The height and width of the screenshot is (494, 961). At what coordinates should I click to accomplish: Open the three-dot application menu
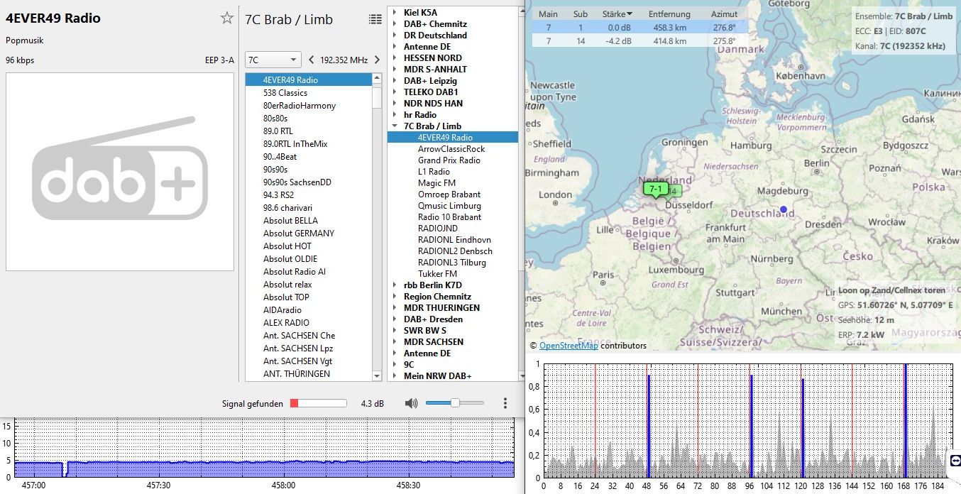[x=505, y=403]
